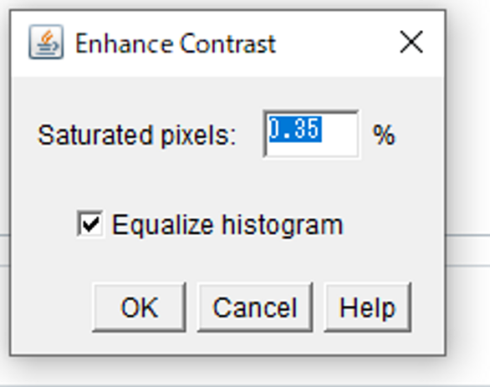Focus the Saturated pixels input field
The width and height of the screenshot is (490, 387).
coord(311,134)
